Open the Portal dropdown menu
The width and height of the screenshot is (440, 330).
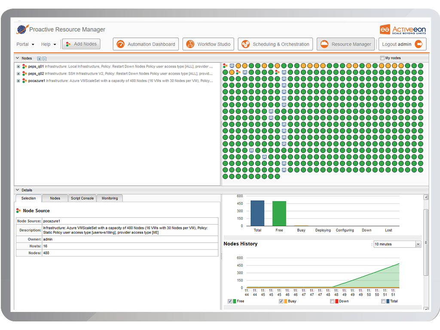25,44
